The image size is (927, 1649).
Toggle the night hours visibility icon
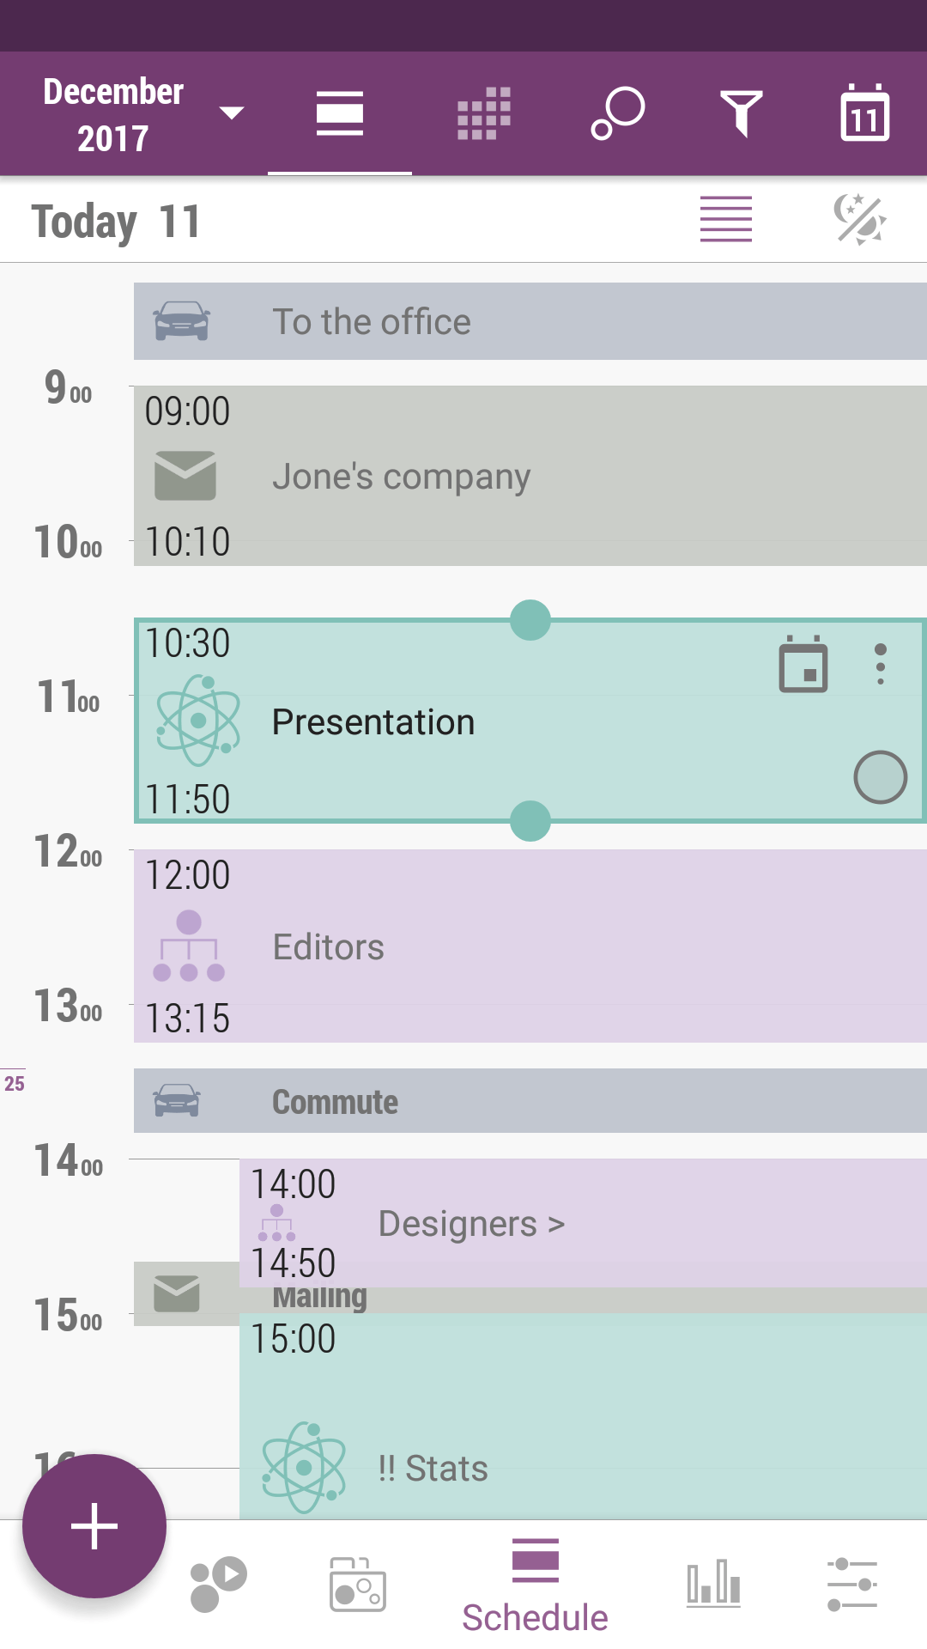click(x=860, y=220)
